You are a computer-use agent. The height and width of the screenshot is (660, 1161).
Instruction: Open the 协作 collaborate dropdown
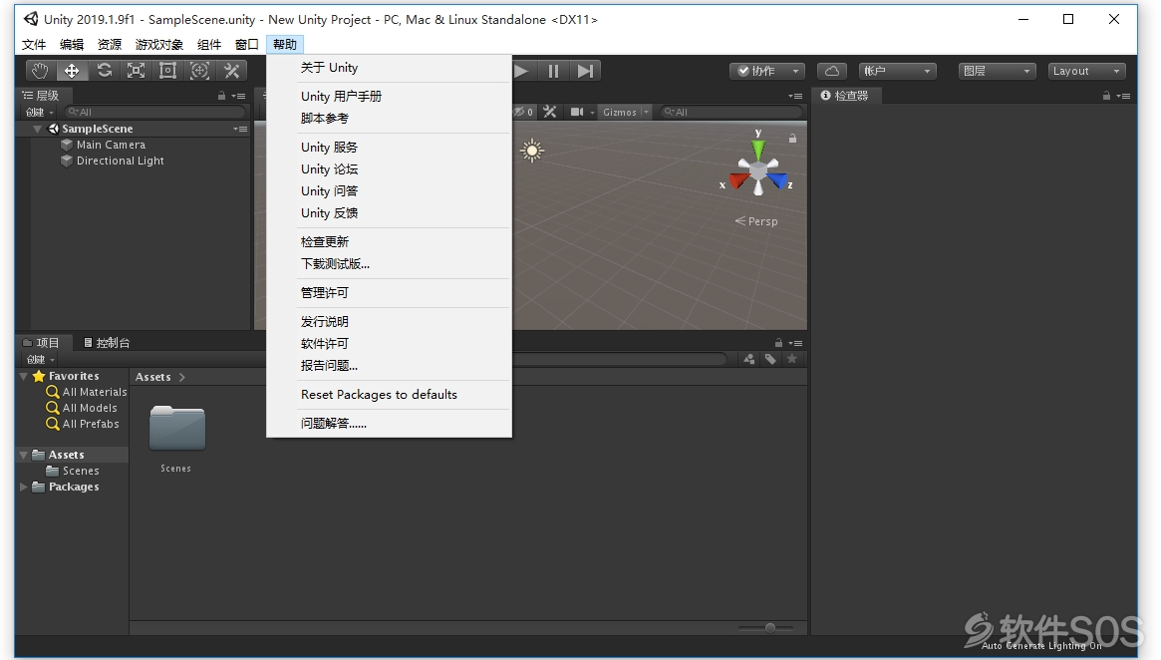[767, 71]
